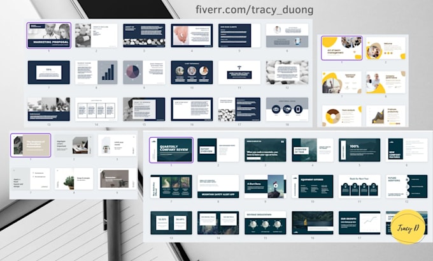
Task: Open the Future Additions slide thumbnail
Action: pos(406,186)
